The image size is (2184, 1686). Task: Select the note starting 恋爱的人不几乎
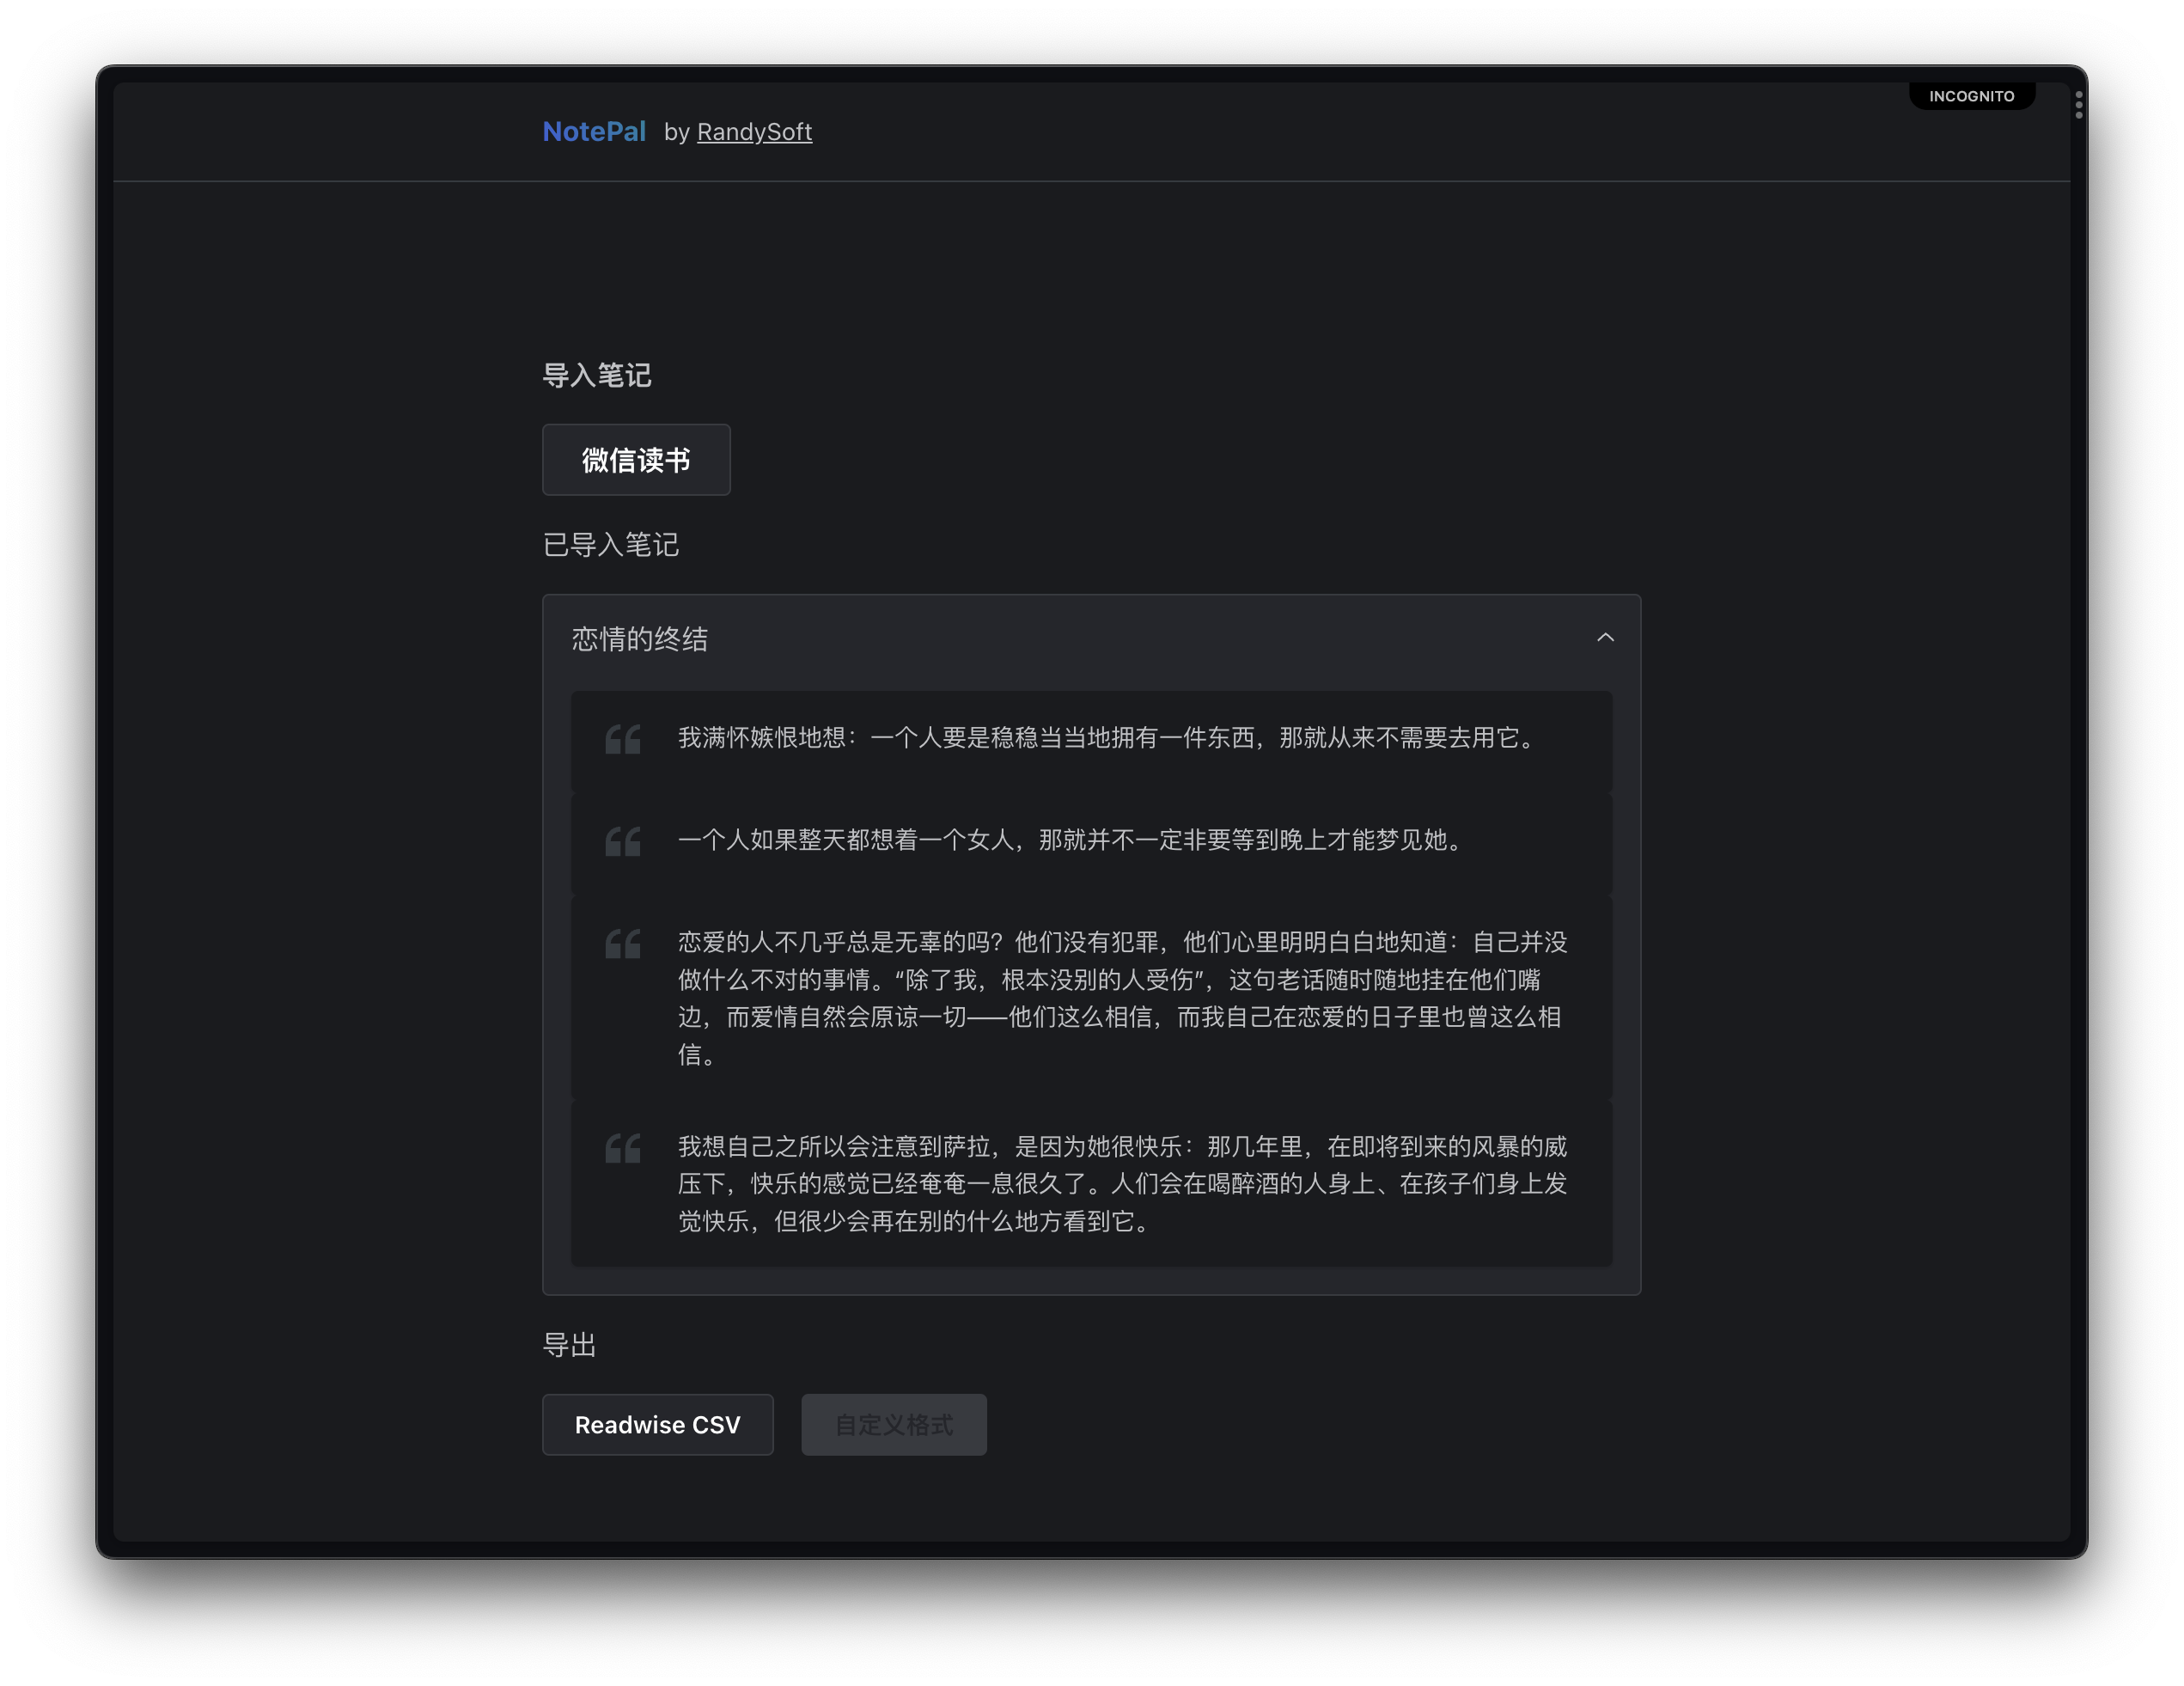coord(1120,998)
